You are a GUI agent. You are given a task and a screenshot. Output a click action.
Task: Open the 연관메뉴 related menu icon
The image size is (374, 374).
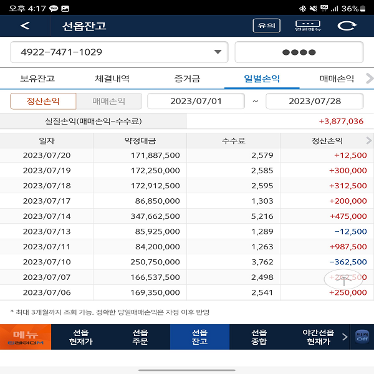coord(307,26)
